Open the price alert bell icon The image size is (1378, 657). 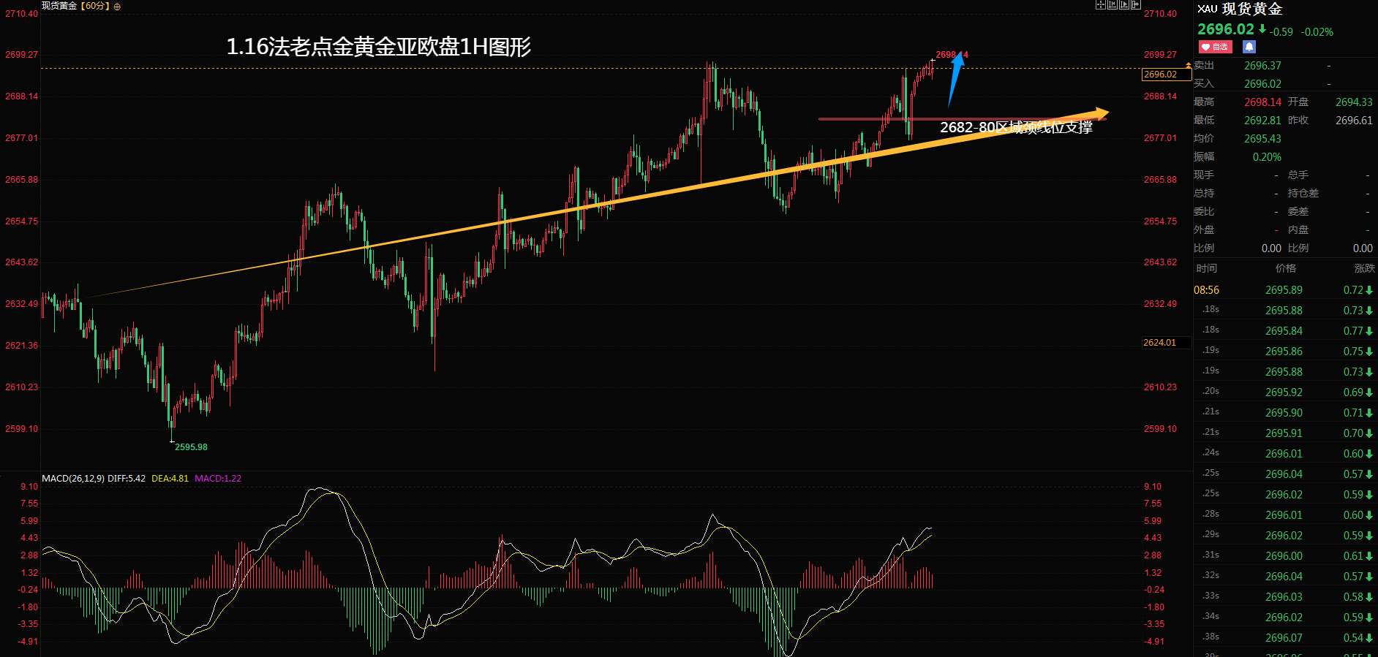coord(1249,47)
